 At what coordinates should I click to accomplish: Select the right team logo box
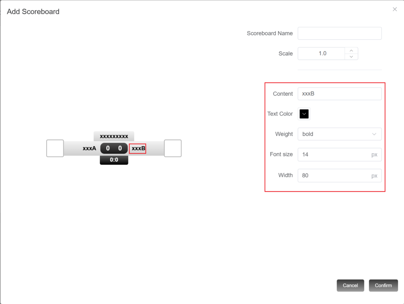172,148
